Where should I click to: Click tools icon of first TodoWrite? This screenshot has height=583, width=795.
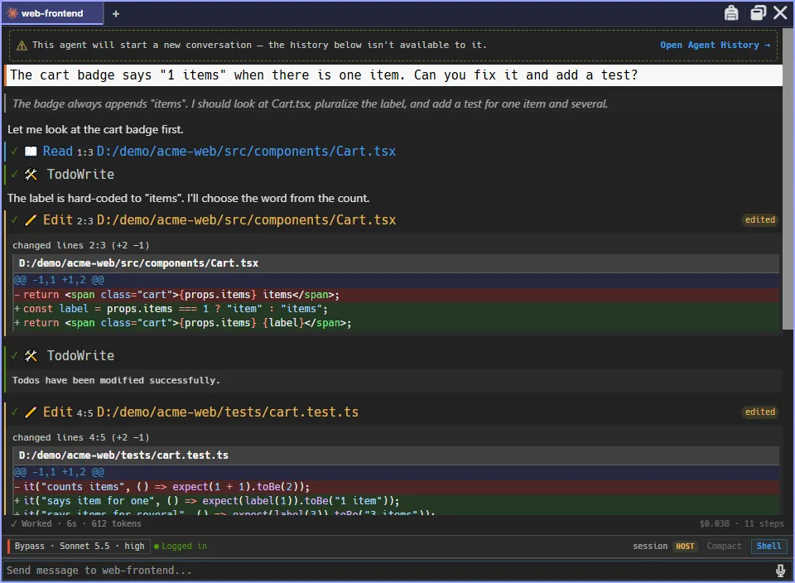(31, 175)
